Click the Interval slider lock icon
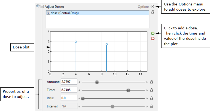Screen dimensions: 210x111 click(151, 106)
